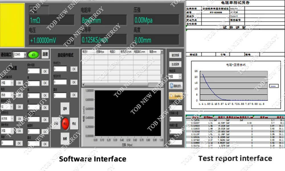
Task: Expand the Y-axis selection dropdown
Action: 180,76
